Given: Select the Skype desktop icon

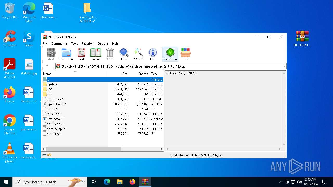Looking at the screenshot, I should [29, 39].
